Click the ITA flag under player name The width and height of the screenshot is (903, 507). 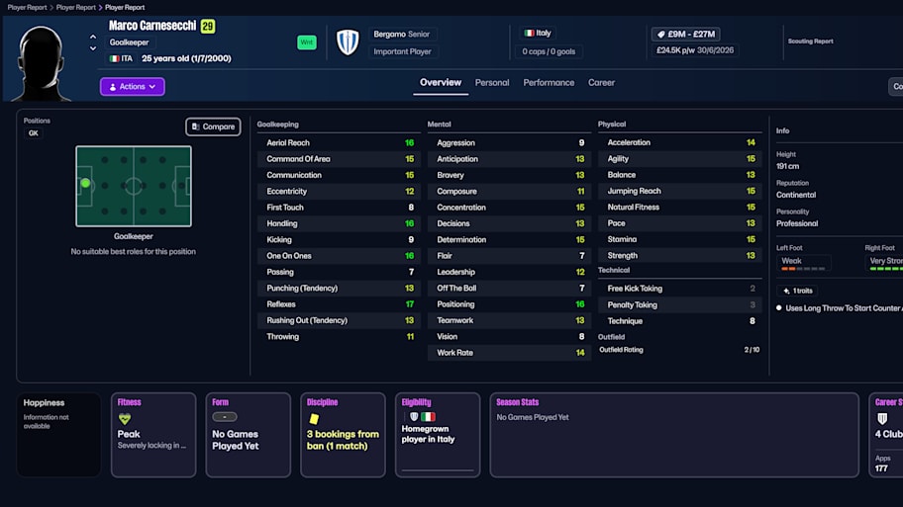pos(114,58)
